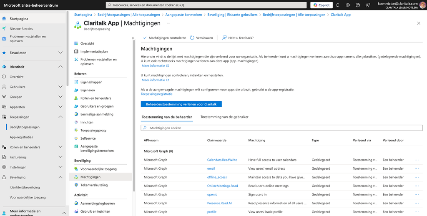Open the OnlineMeetings.Read claim link
Image resolution: width=427 pixels, height=216 pixels.
click(223, 186)
